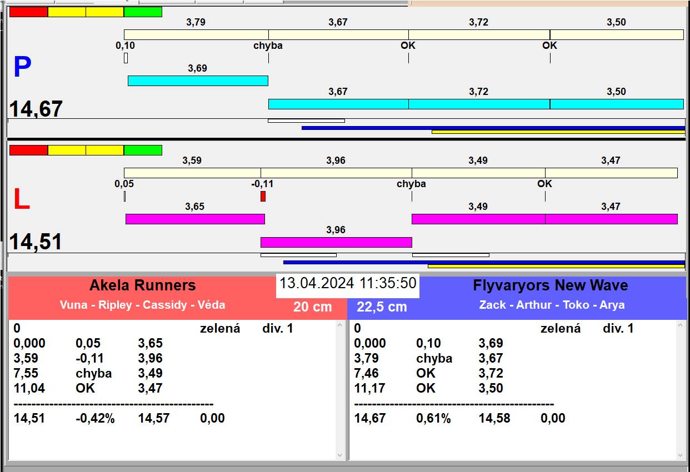Viewport: 690px width, 472px height.
Task: Click the green start light in lane L
Action: 143,150
